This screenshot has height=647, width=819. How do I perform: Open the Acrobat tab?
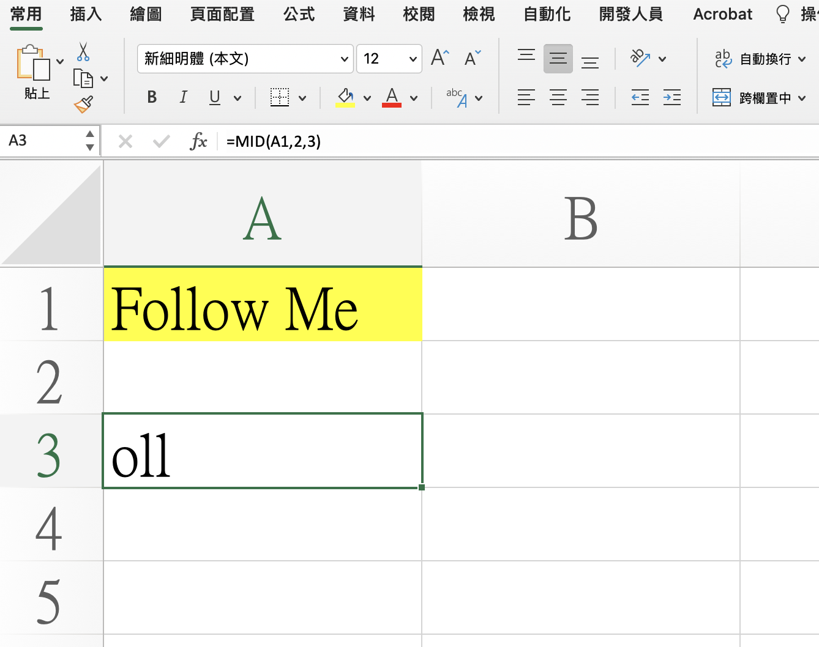(723, 14)
